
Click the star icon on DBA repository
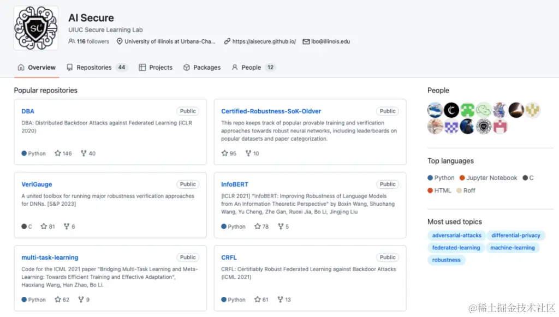coord(58,153)
